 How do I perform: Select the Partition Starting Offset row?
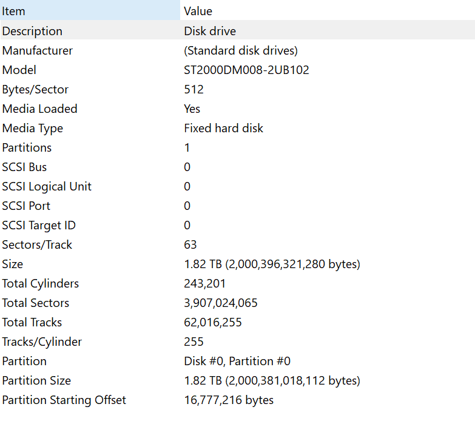click(64, 400)
